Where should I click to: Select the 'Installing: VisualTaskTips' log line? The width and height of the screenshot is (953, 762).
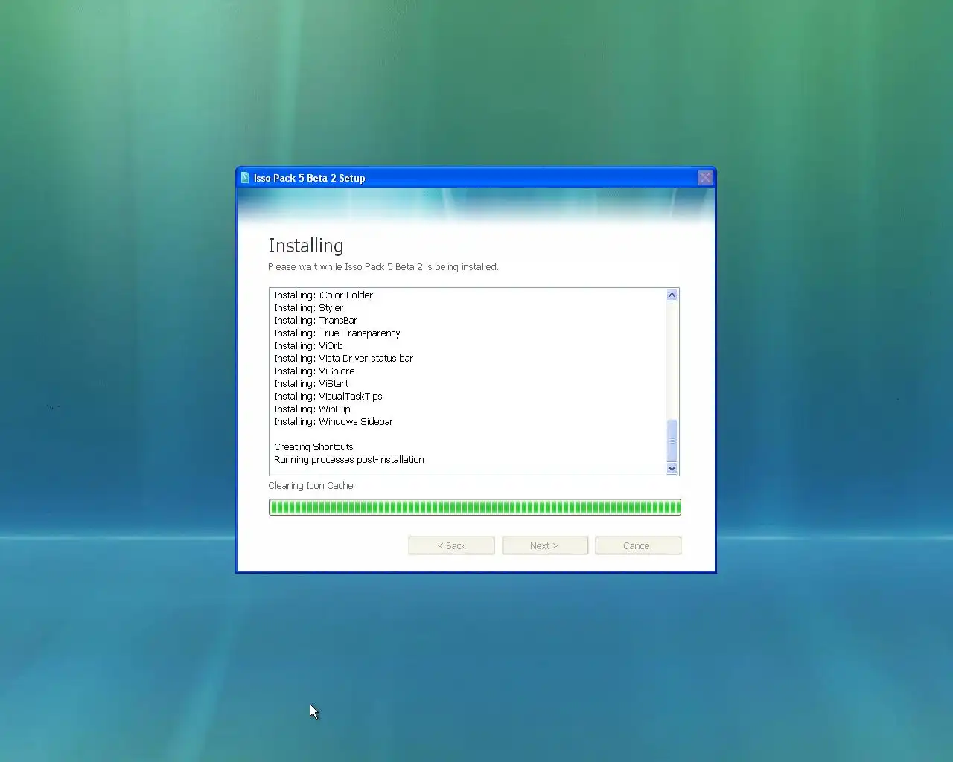(x=328, y=397)
